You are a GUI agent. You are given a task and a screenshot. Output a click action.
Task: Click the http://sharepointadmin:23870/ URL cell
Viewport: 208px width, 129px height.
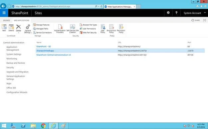tap(132, 51)
